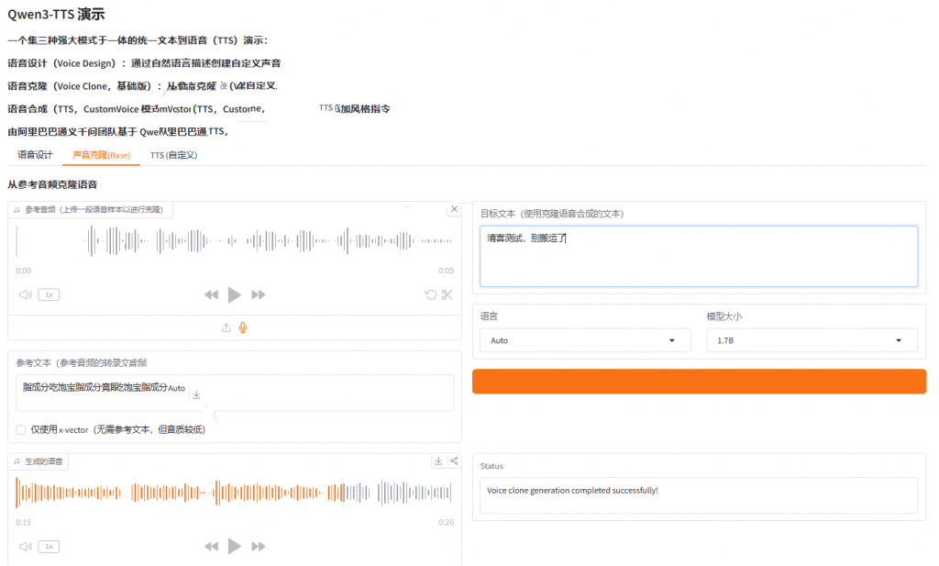Record from microphone icon
Viewport: 939px width, 566px height.
pyautogui.click(x=242, y=327)
